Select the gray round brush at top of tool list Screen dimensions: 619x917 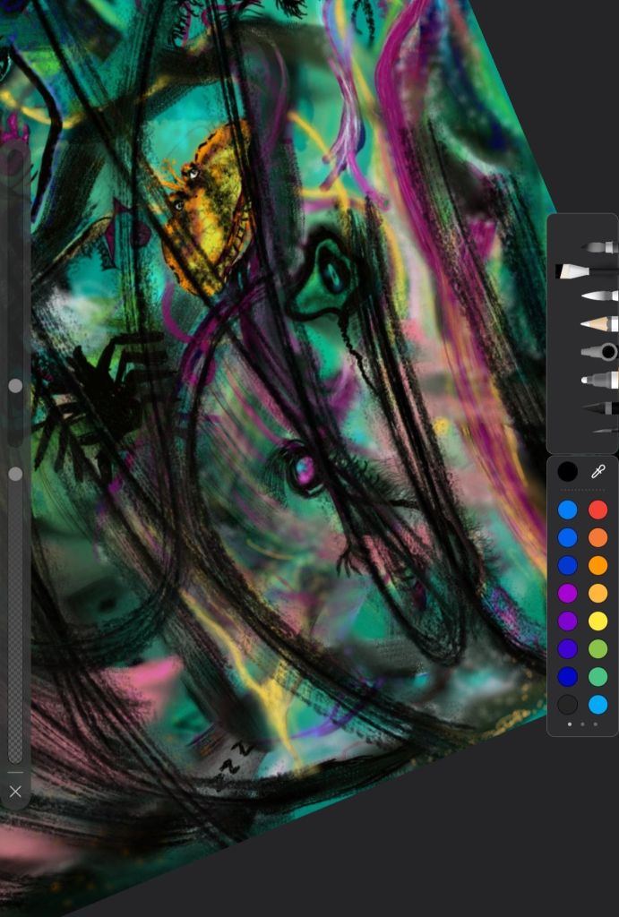(x=598, y=246)
